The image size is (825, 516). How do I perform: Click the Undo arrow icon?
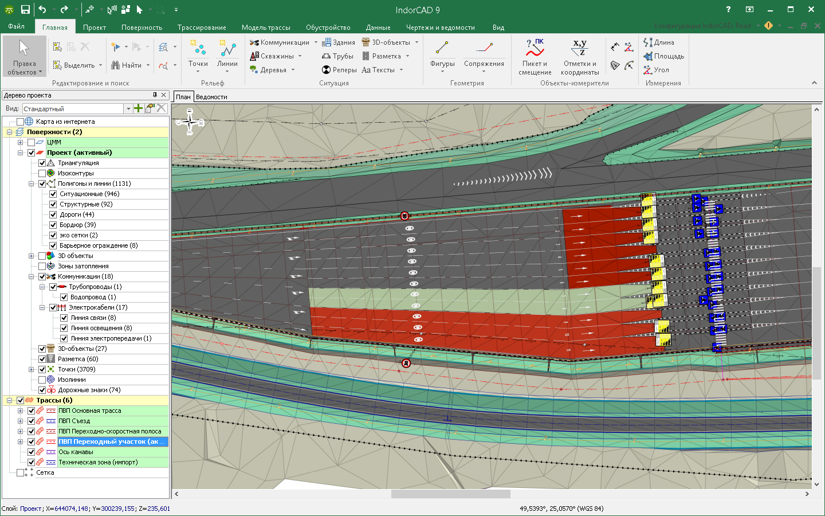coord(42,9)
